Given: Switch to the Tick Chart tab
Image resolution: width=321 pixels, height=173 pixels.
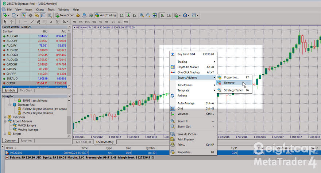Looking at the screenshot, I should 26,90.
